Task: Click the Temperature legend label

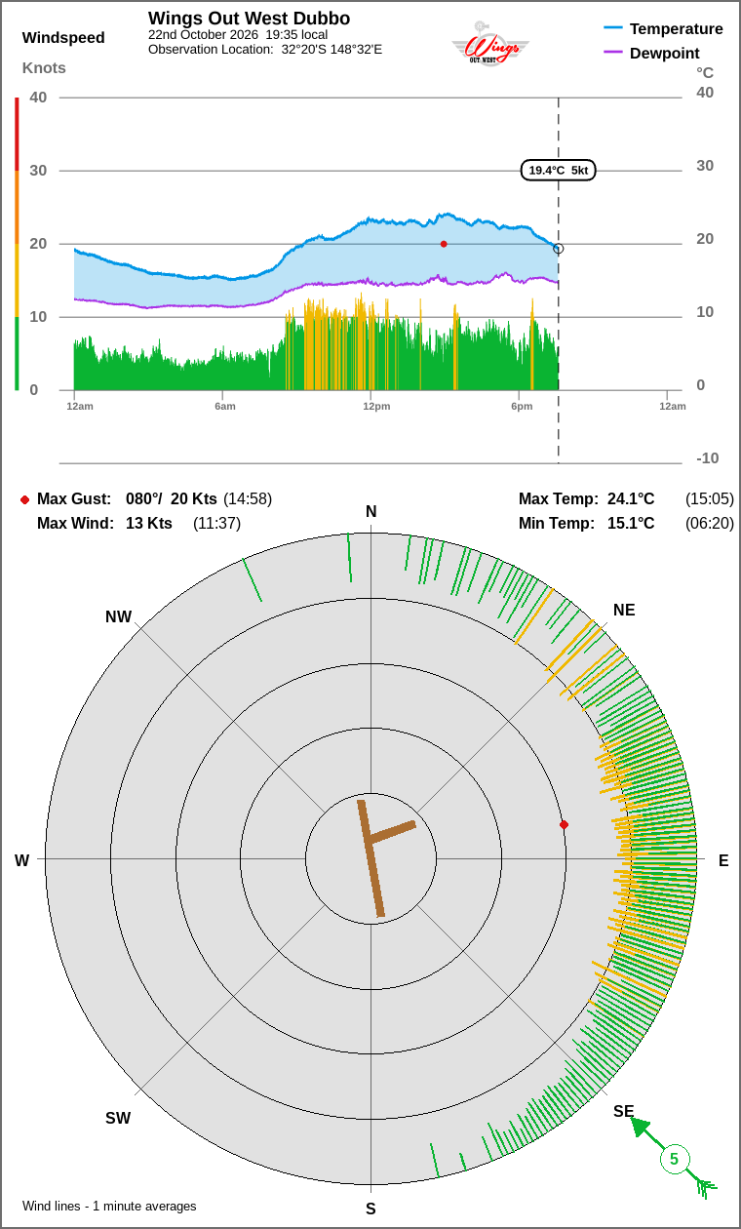Action: (x=677, y=29)
